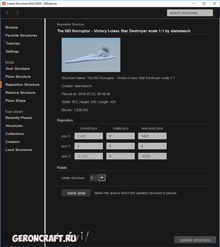220x247 pixels.
Task: Click the 'Placed on: 2018-01-23, 09:49:46' text
Action: tap(86, 94)
